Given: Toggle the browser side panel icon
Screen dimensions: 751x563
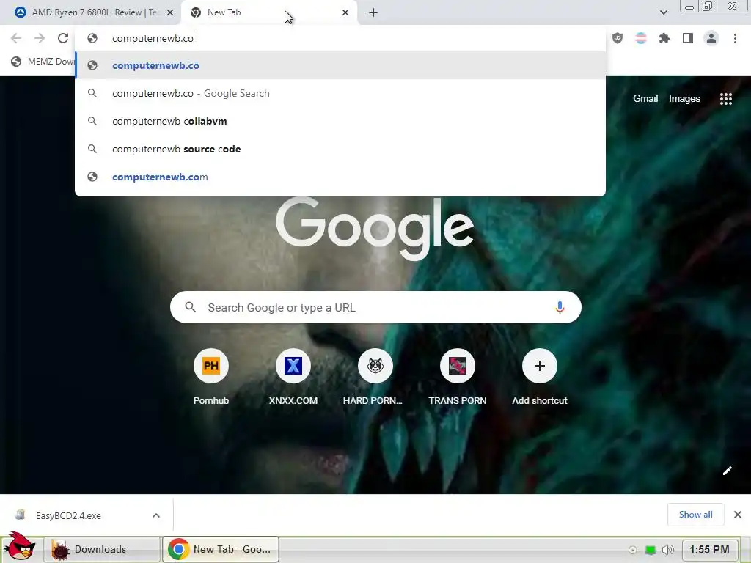Looking at the screenshot, I should [x=688, y=38].
